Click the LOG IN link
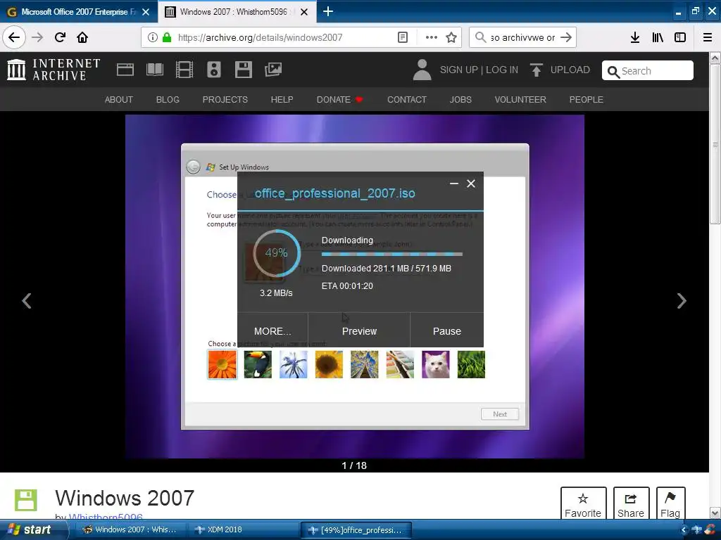Image resolution: width=721 pixels, height=540 pixels. click(501, 70)
